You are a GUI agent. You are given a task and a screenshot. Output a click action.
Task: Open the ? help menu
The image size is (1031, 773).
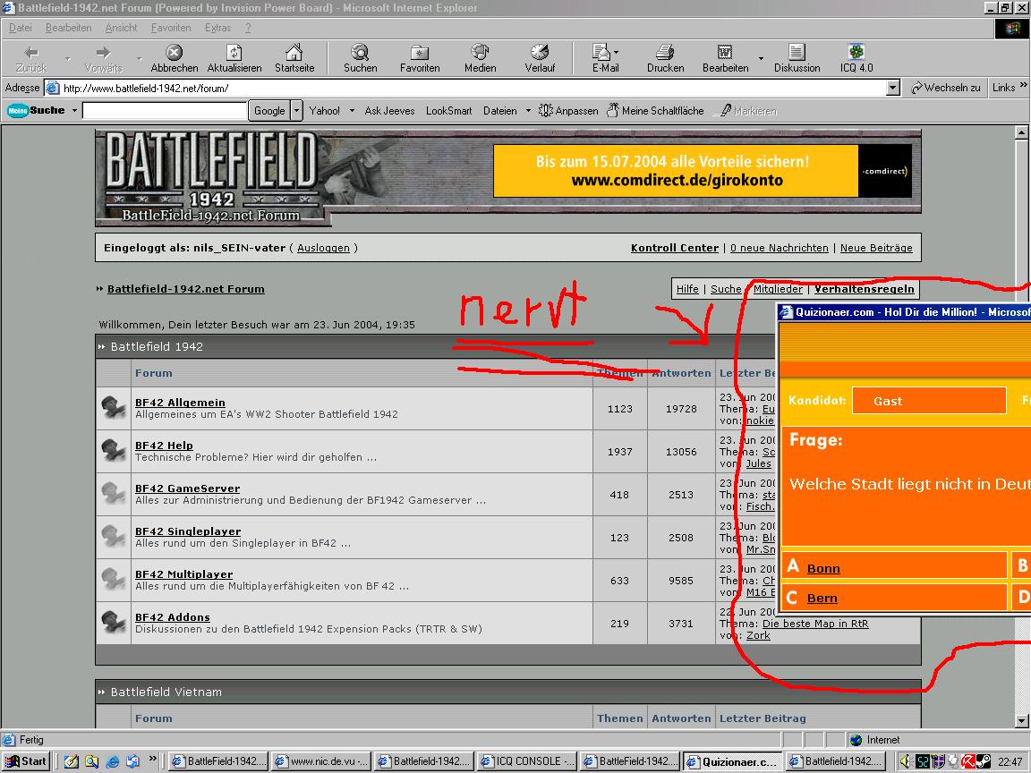248,28
